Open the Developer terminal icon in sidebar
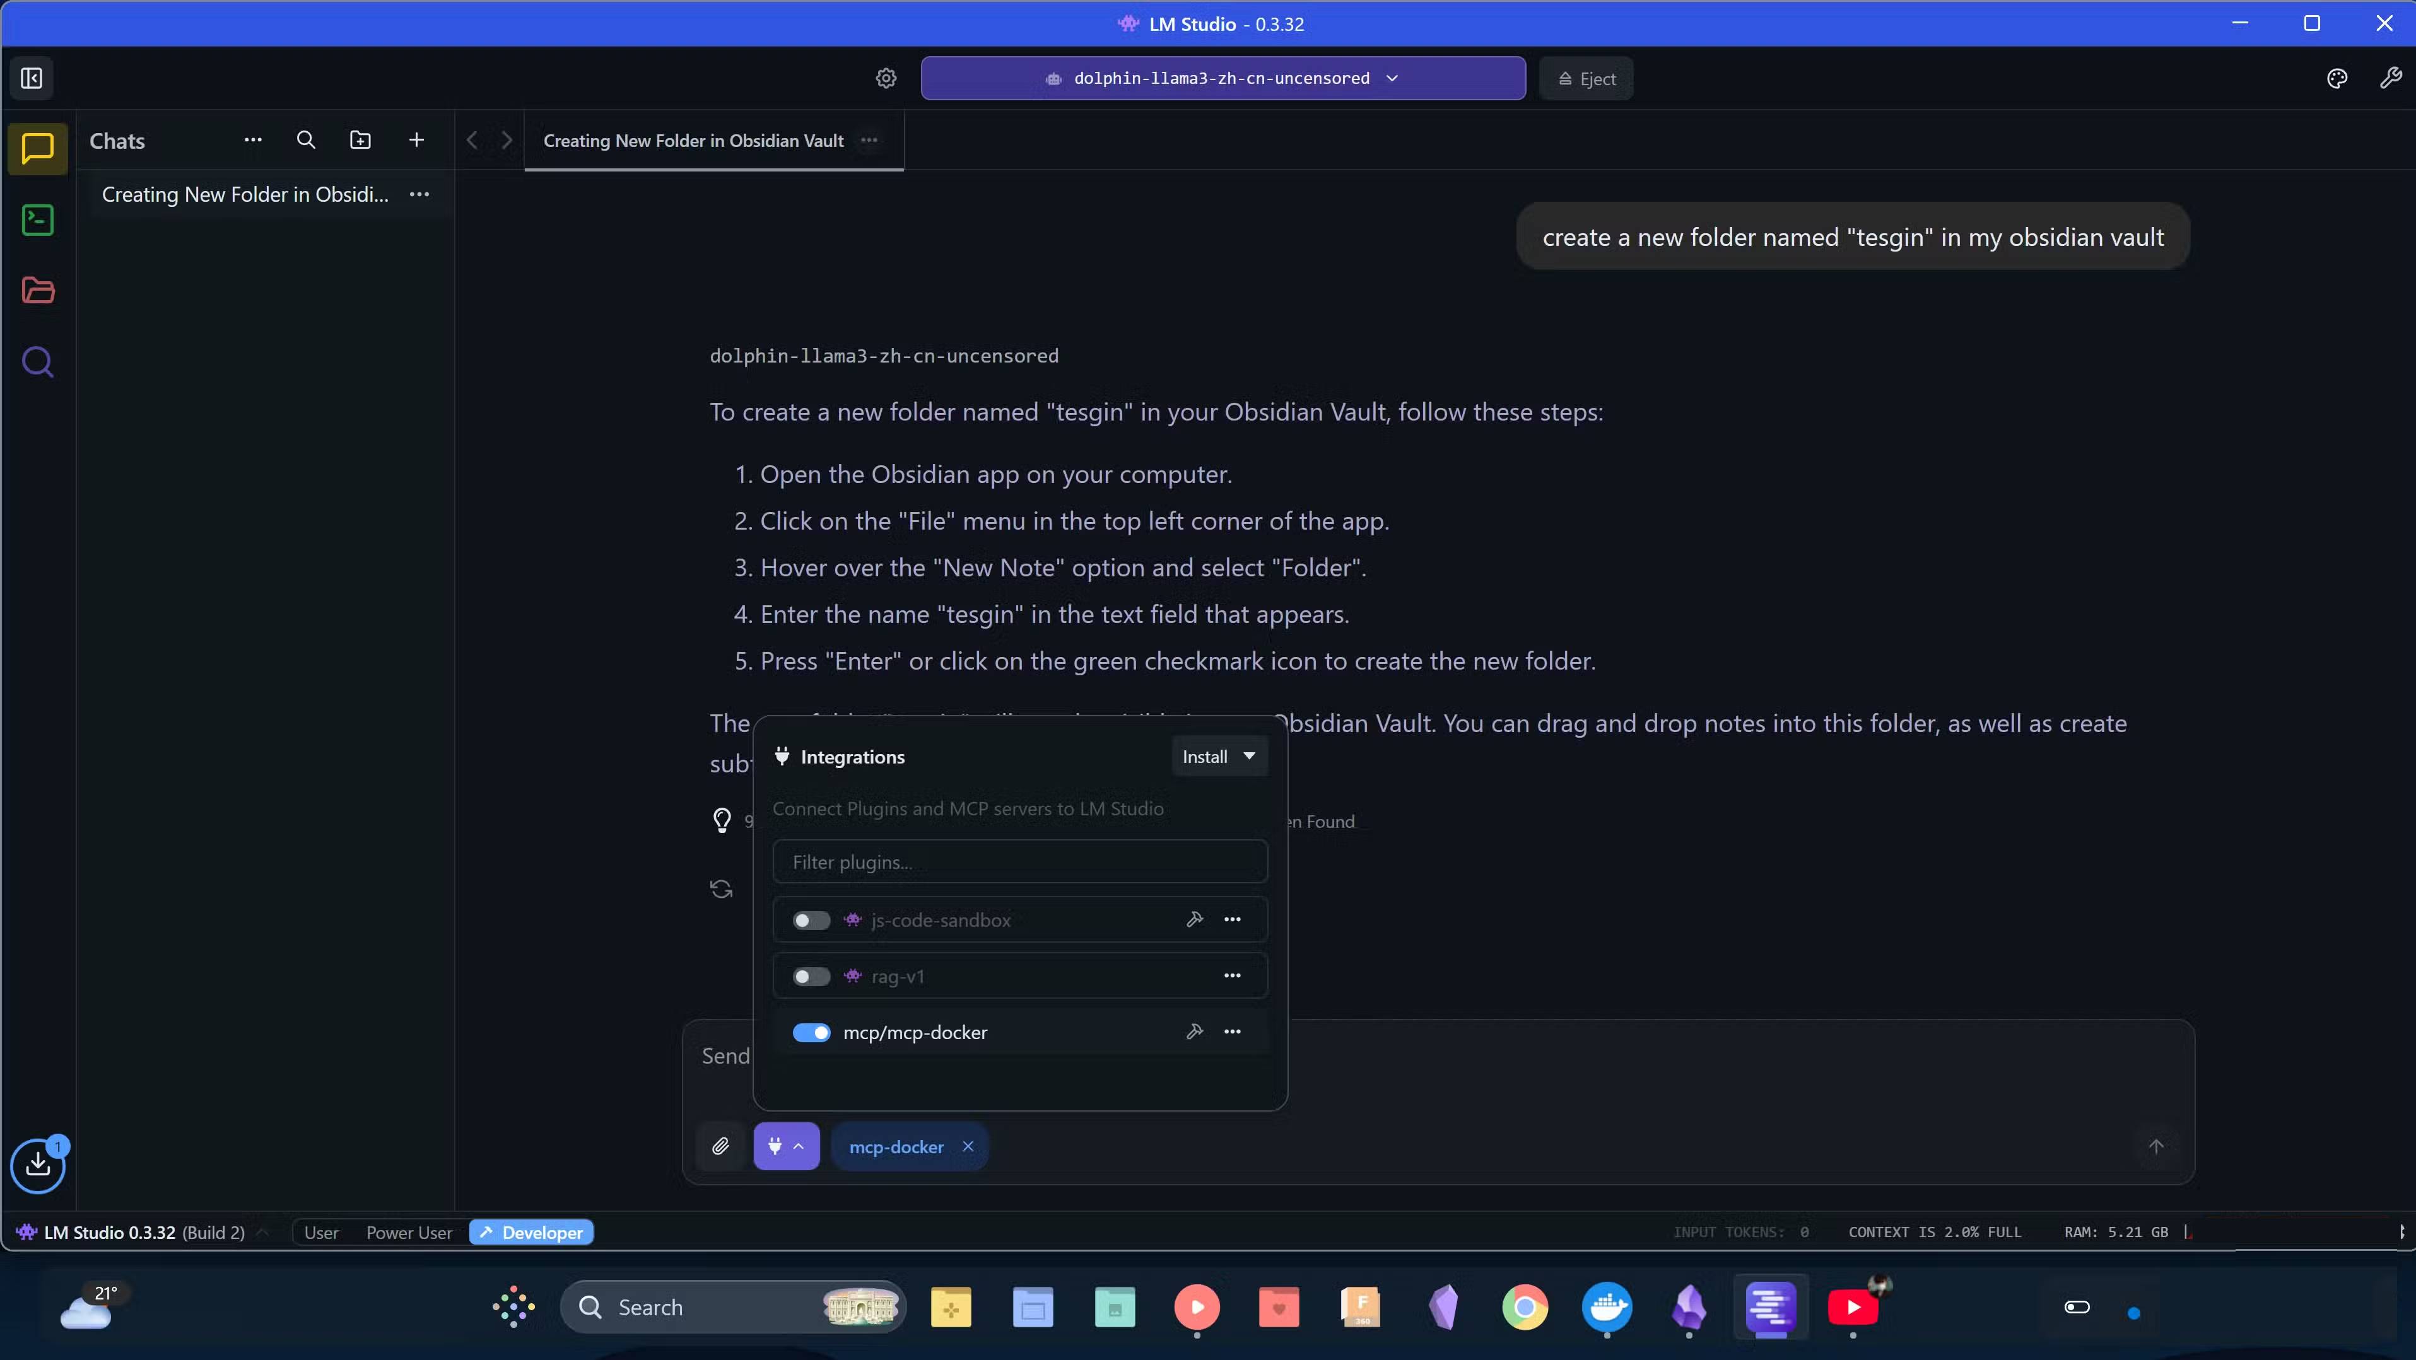The image size is (2416, 1360). [37, 220]
